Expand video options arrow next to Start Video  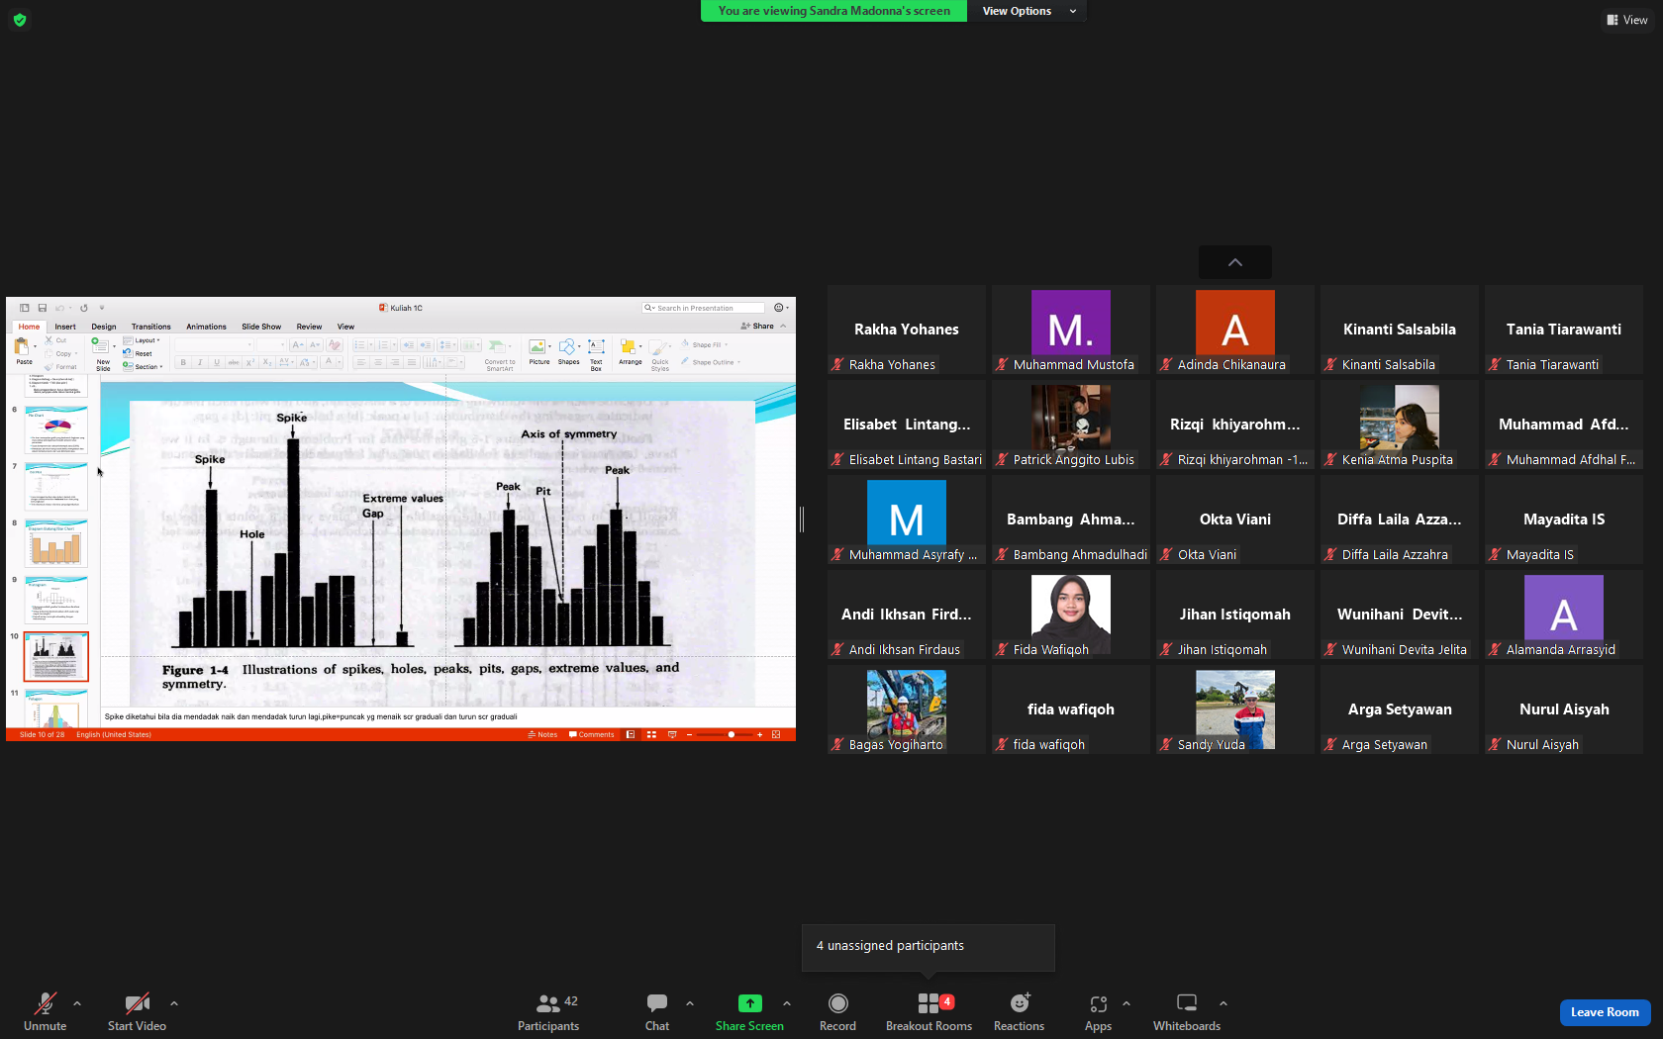[174, 1003]
